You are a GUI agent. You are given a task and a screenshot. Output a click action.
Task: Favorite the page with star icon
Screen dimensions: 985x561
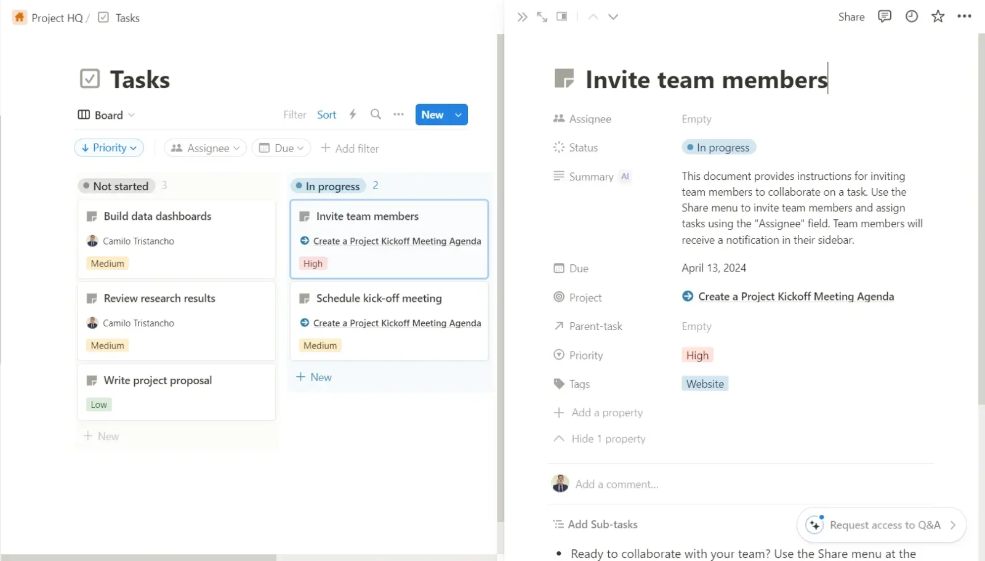tap(938, 17)
